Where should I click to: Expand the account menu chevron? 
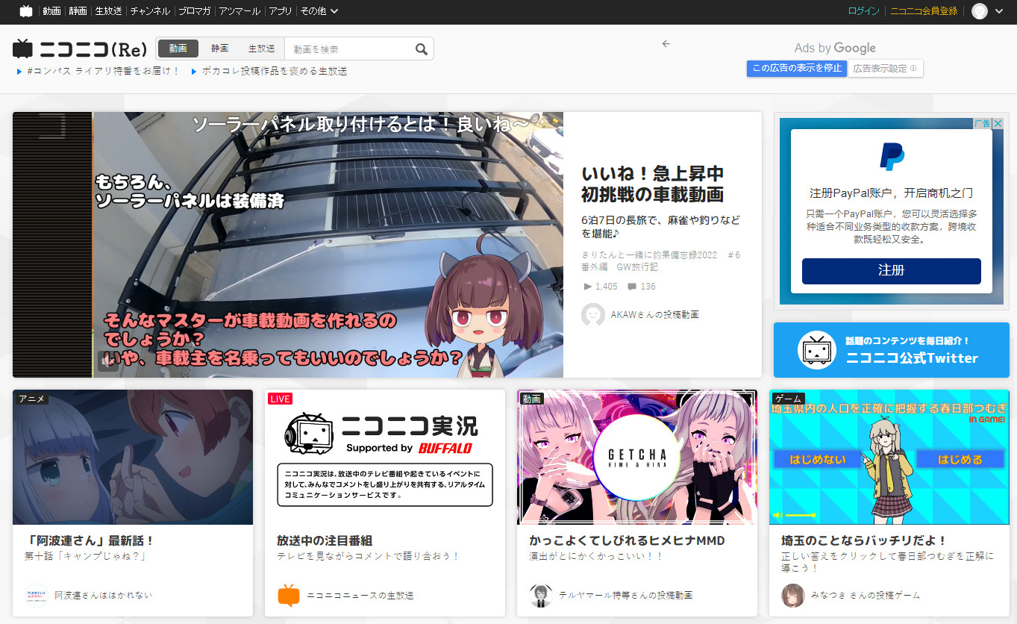[1000, 11]
